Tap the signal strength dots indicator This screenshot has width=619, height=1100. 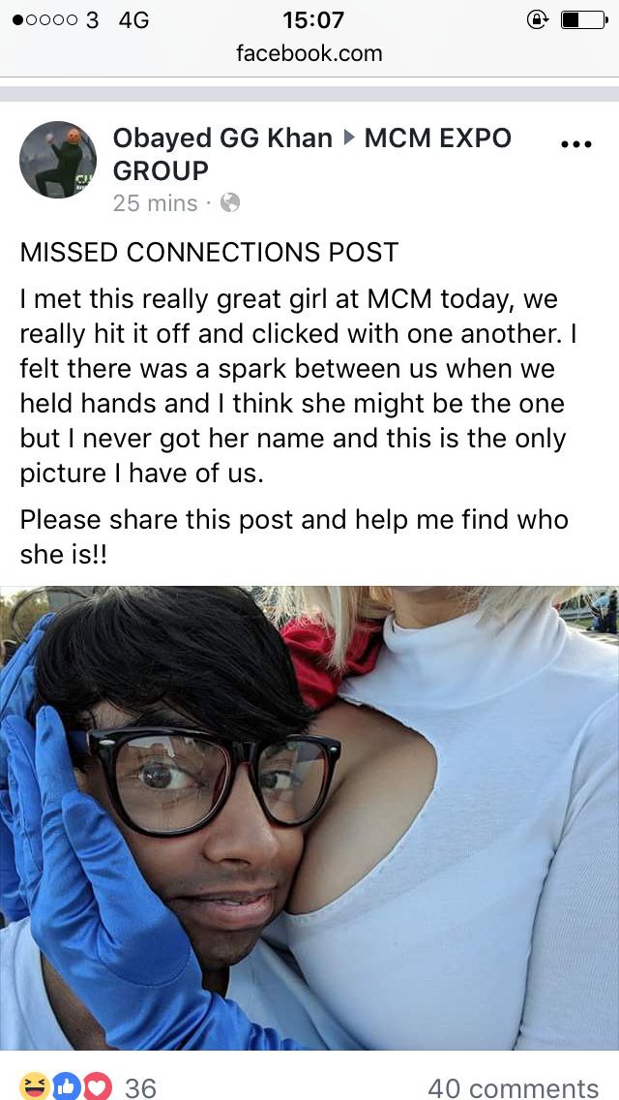(45, 20)
